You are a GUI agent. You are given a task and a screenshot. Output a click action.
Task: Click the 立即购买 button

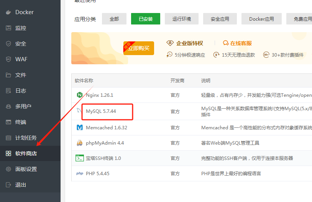click(x=139, y=48)
